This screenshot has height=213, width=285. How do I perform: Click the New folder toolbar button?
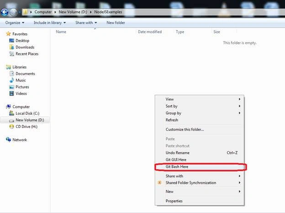pos(116,23)
